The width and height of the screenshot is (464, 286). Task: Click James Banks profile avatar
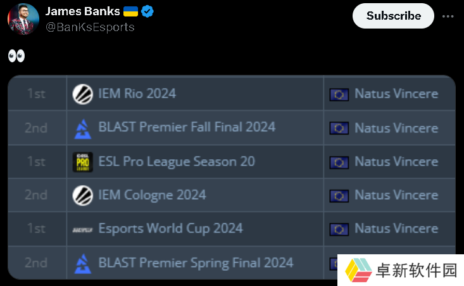23,19
